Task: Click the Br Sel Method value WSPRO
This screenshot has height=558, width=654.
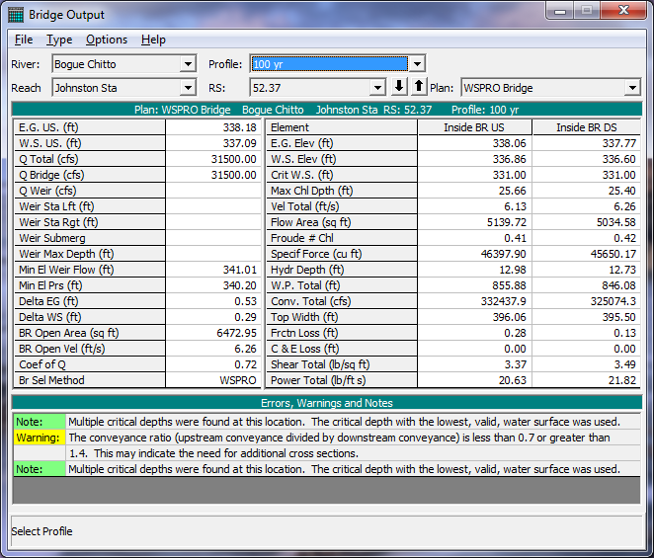Action: (x=213, y=380)
